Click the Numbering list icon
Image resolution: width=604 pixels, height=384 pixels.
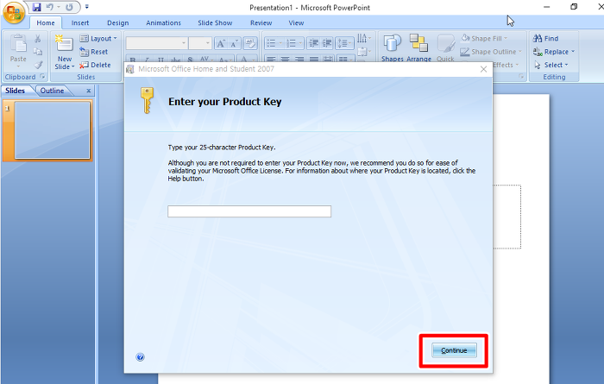292,43
